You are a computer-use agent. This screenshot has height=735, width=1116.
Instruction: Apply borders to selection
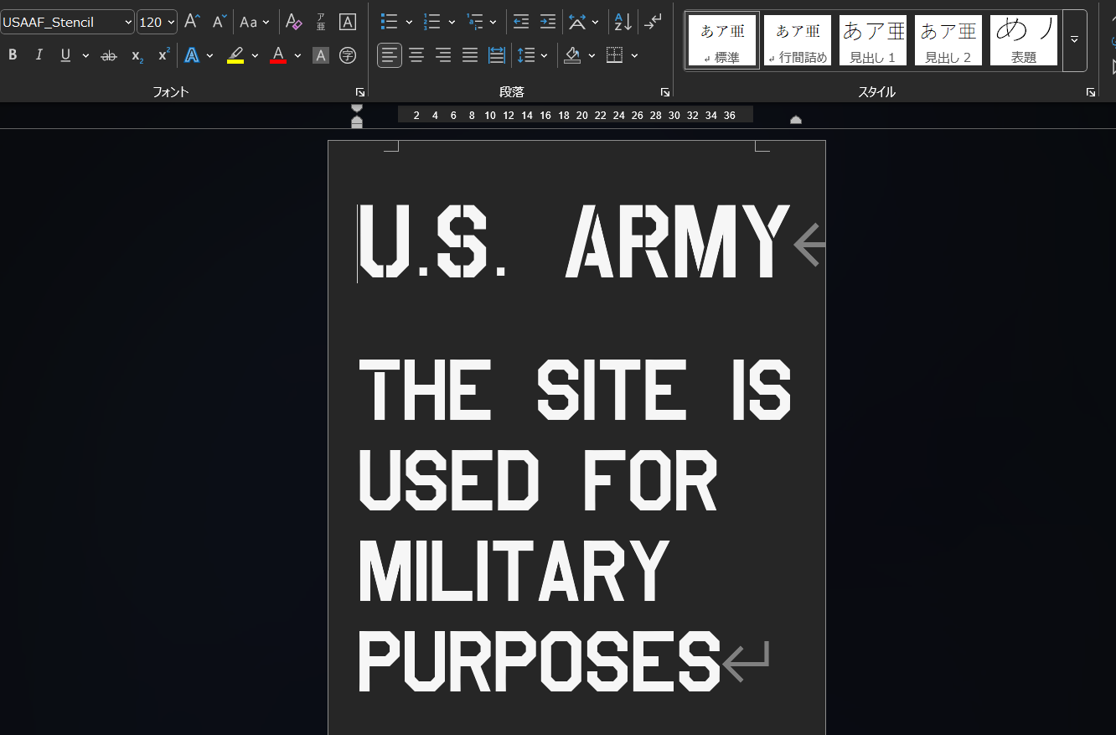click(615, 55)
